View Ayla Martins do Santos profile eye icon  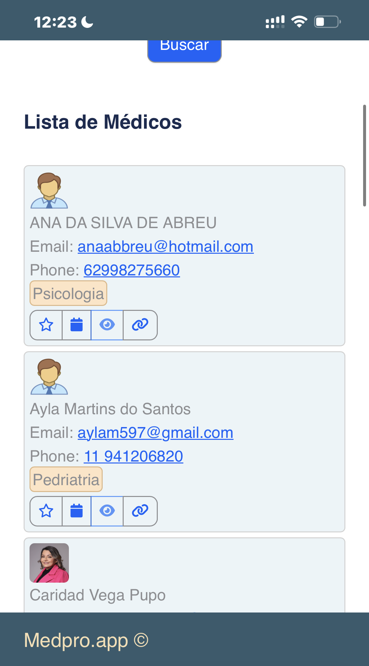(107, 511)
